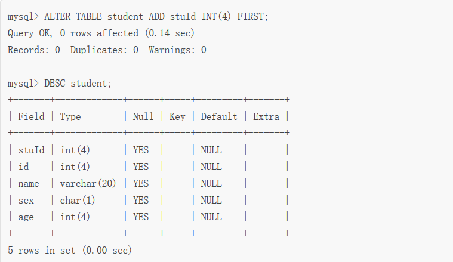The image size is (453, 262).
Task: Click the 'Key' column header
Action: tap(177, 116)
